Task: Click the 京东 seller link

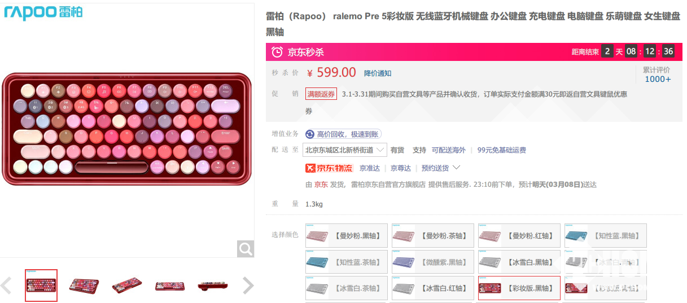Action: point(321,185)
